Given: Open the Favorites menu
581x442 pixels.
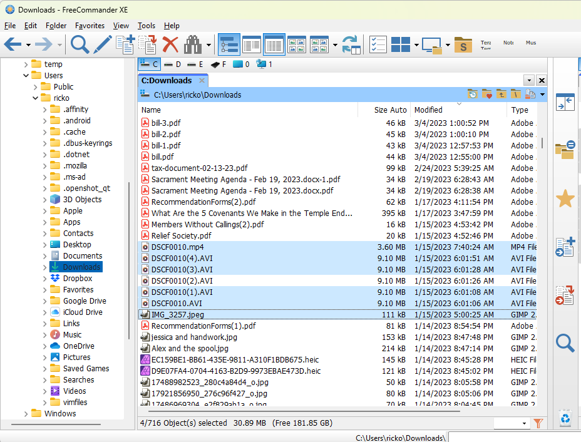Looking at the screenshot, I should click(90, 26).
